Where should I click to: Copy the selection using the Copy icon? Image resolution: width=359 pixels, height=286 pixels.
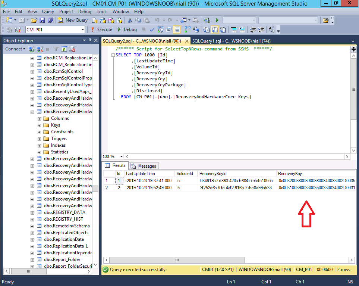138,20
